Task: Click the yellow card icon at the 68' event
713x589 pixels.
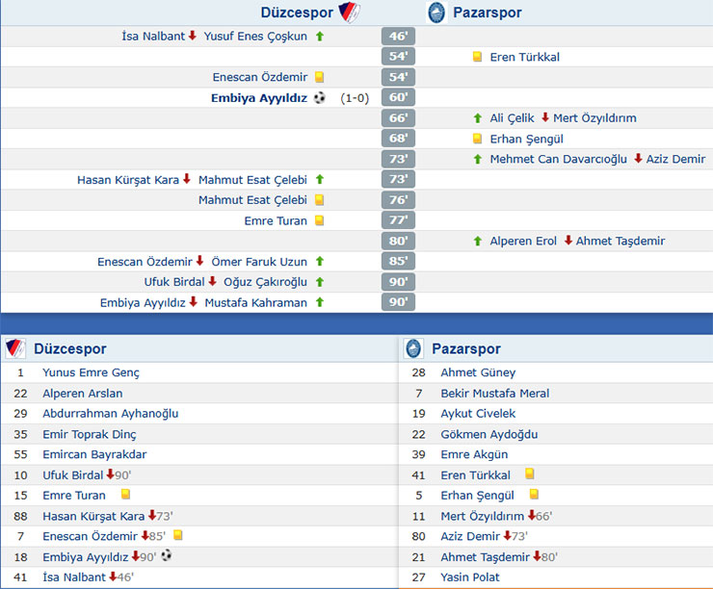Action: pyautogui.click(x=477, y=139)
